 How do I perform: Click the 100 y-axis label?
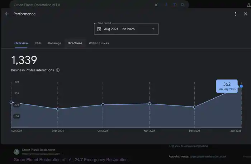[16, 116]
